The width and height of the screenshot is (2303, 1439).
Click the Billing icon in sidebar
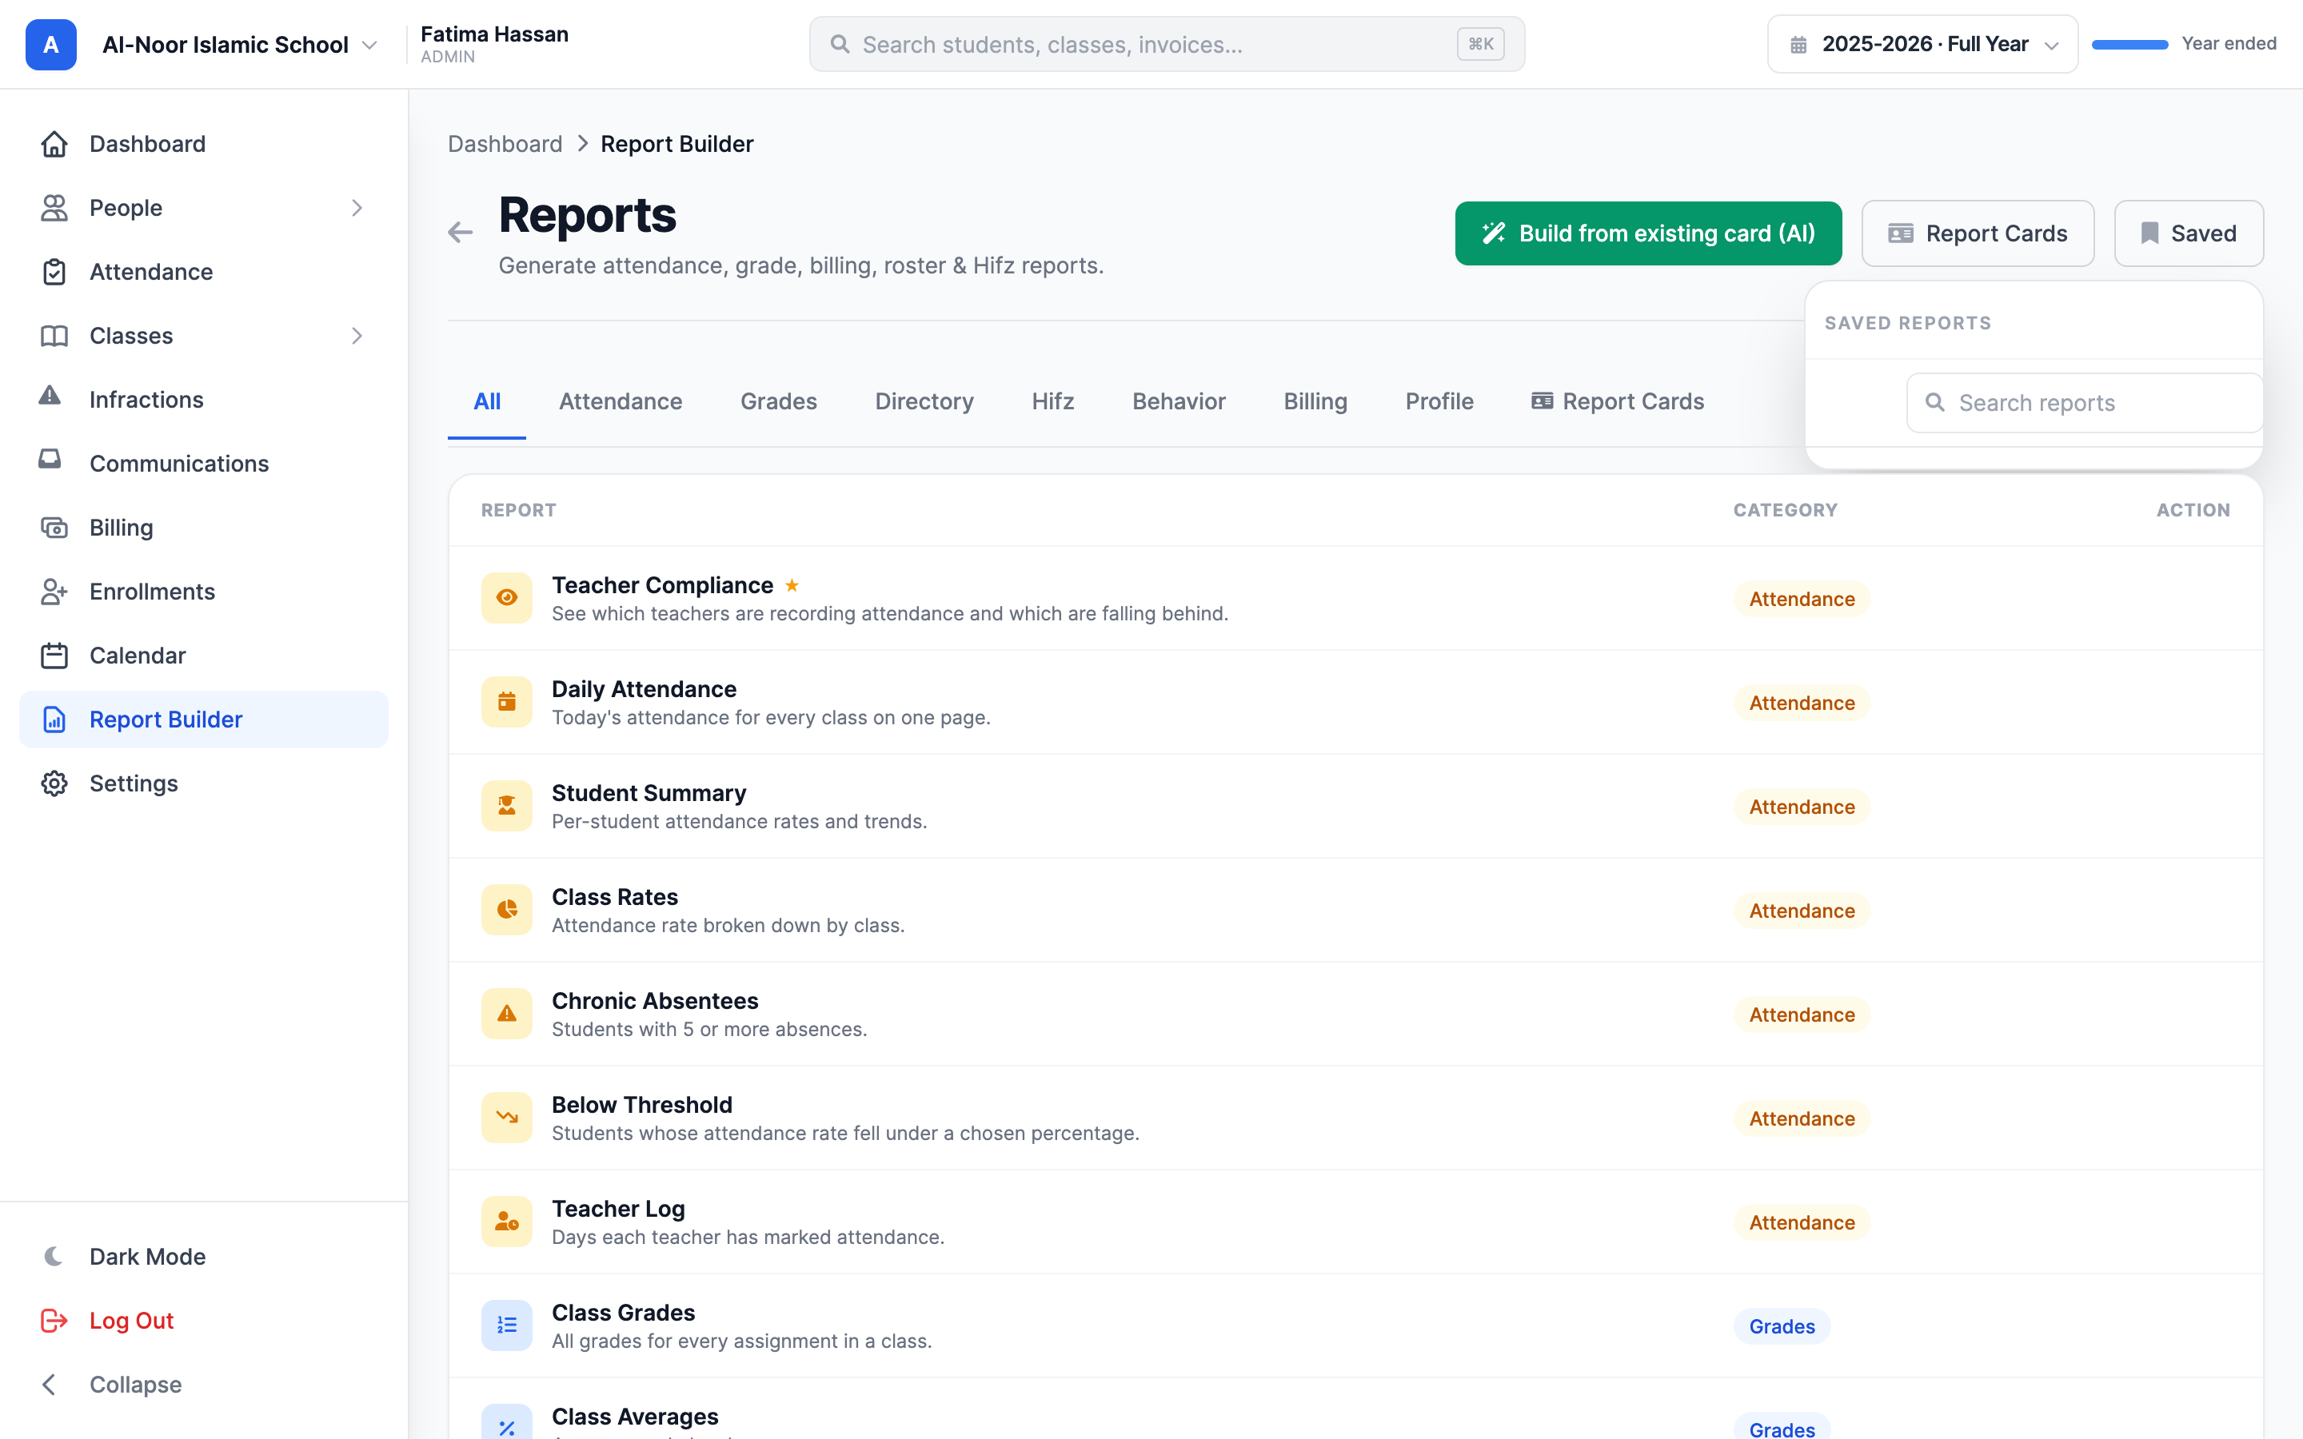click(54, 528)
